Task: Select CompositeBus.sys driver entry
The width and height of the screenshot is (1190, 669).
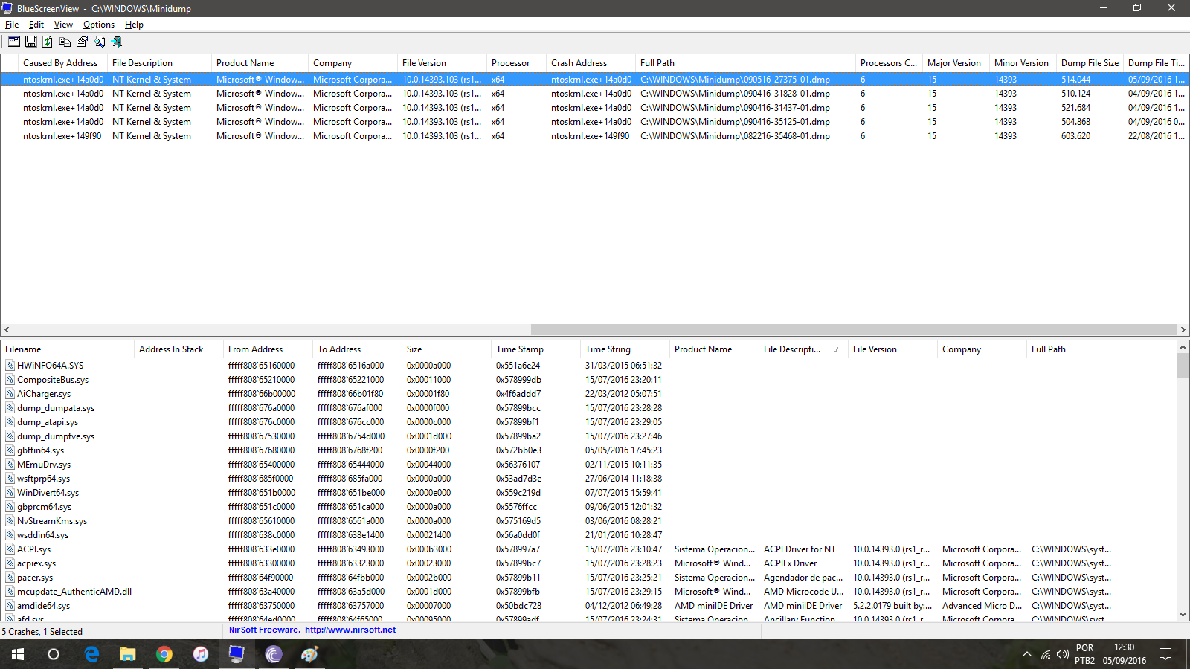Action: pyautogui.click(x=52, y=380)
